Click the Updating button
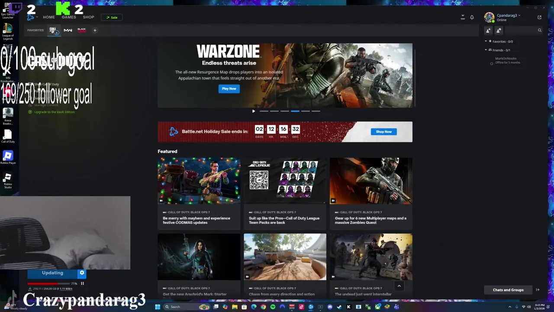Image resolution: width=554 pixels, height=312 pixels. 52,273
